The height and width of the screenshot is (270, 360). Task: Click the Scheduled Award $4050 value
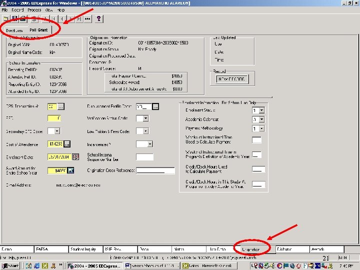[177, 82]
